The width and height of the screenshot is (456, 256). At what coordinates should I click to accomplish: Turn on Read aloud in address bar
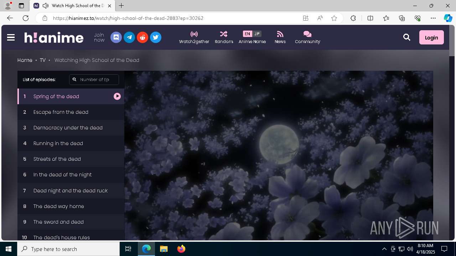point(320,18)
